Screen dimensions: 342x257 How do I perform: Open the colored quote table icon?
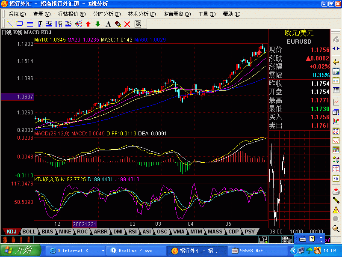click(x=336, y=81)
